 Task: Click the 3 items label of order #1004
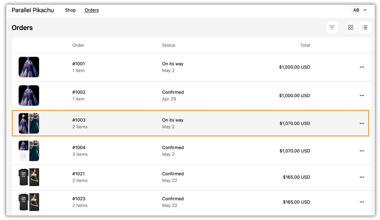click(80, 154)
